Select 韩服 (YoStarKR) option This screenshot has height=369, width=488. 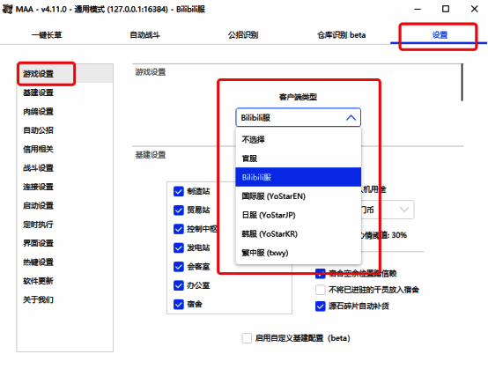pos(298,233)
